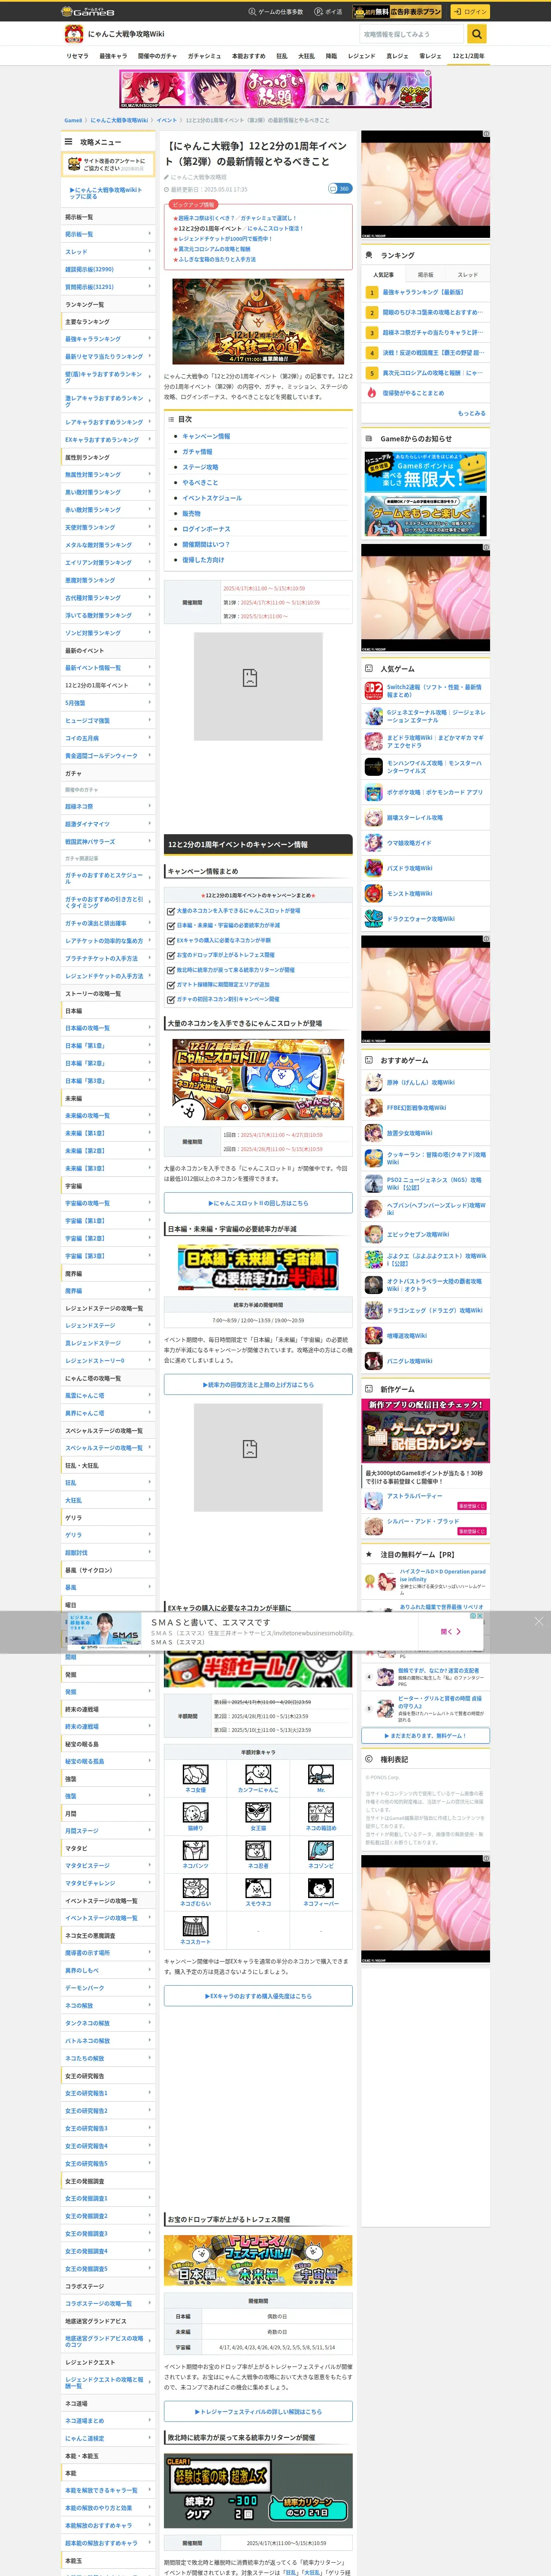Click the ゲームの仕事多数 header icon link

click(275, 12)
